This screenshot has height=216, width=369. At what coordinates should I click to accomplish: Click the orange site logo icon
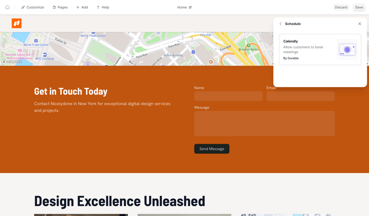pos(17,23)
